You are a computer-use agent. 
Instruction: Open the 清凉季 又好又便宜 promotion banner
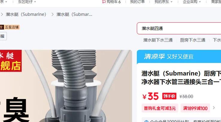[179, 57]
